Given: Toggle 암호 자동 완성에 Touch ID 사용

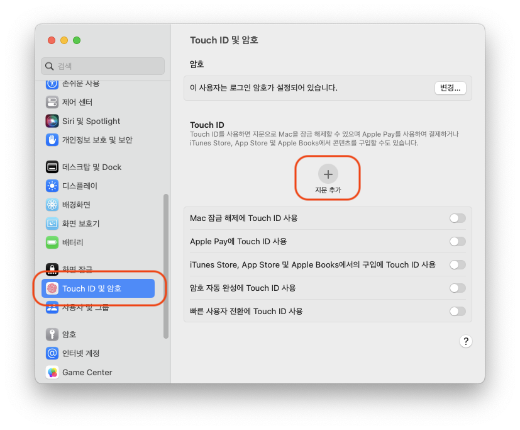Looking at the screenshot, I should click(457, 288).
